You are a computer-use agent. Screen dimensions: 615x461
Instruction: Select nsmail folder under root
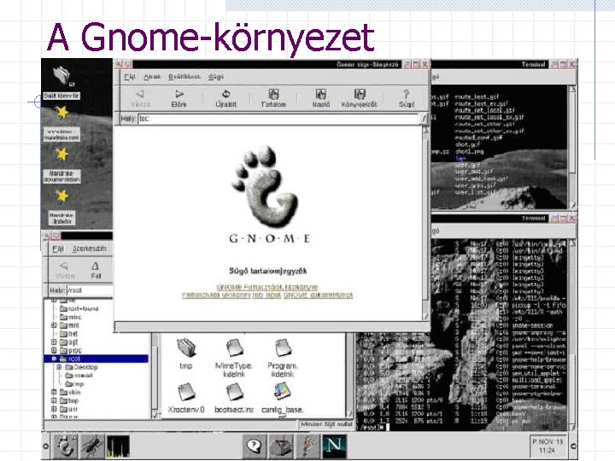[x=79, y=376]
